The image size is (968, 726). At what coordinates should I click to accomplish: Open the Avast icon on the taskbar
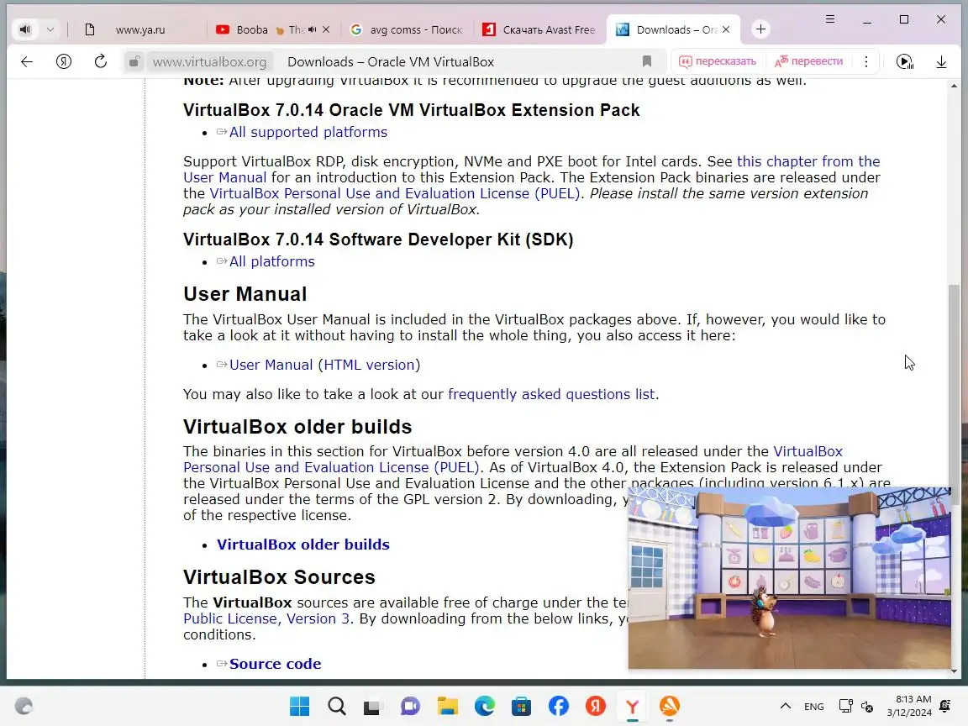point(669,706)
